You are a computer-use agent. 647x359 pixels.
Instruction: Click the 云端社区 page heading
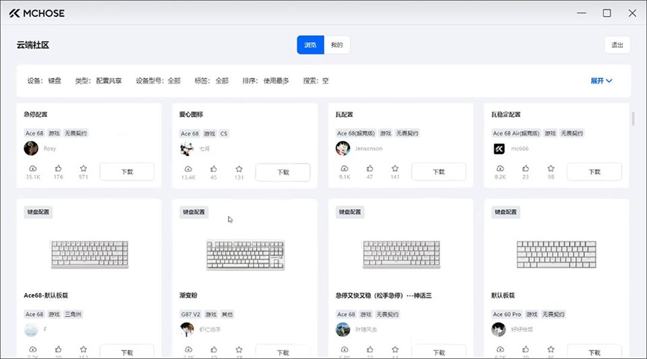33,45
